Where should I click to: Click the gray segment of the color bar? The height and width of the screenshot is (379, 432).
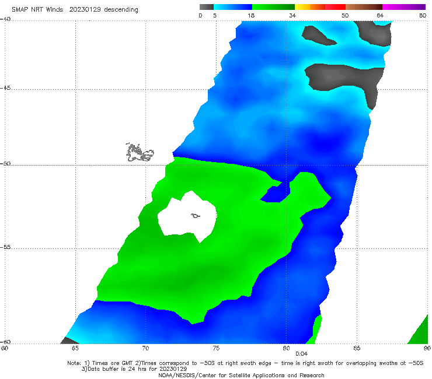point(207,7)
